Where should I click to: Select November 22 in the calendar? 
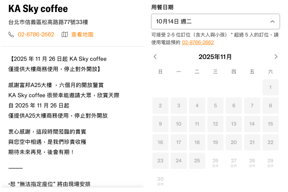tap(271, 143)
